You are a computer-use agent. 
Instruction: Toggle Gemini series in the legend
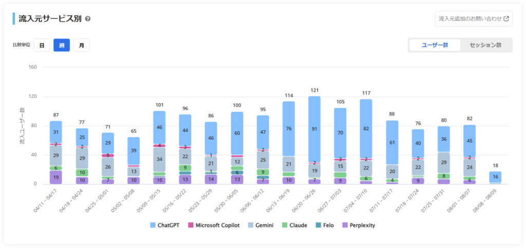[x=260, y=225]
